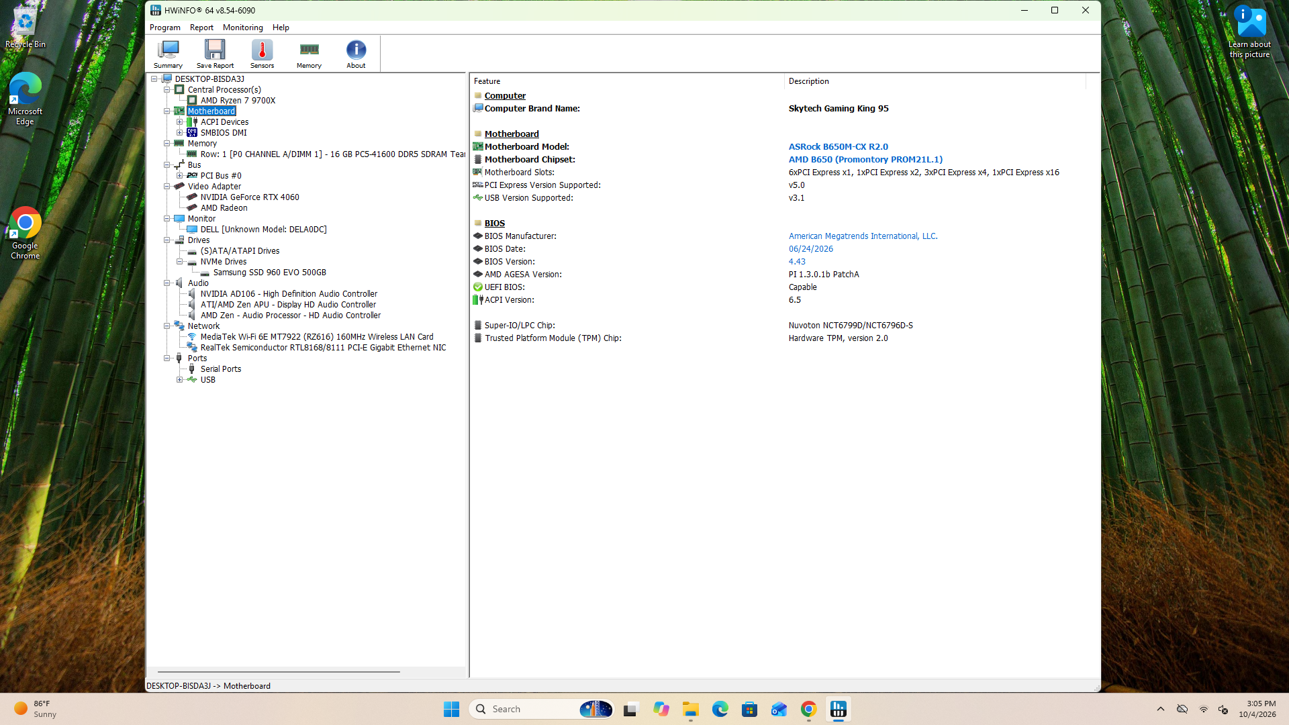The height and width of the screenshot is (725, 1289).
Task: Expand the USB ports node
Action: click(x=179, y=379)
